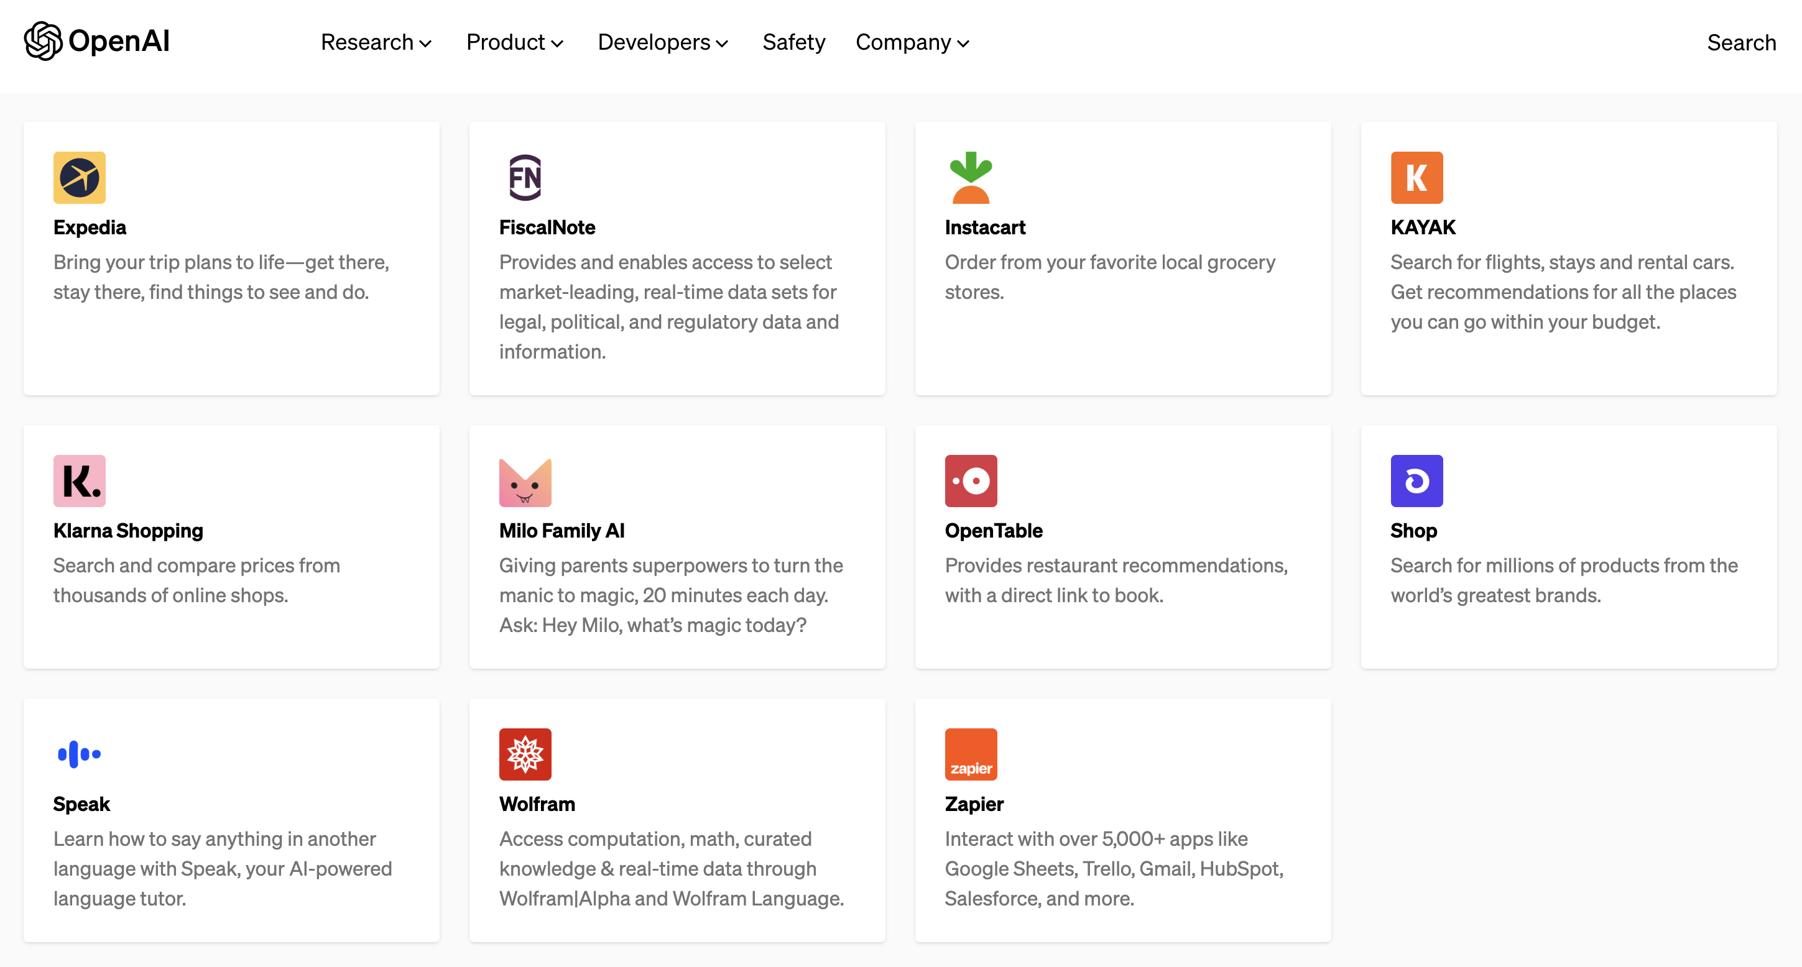
Task: Click the Zapier orange icon
Action: pos(971,754)
